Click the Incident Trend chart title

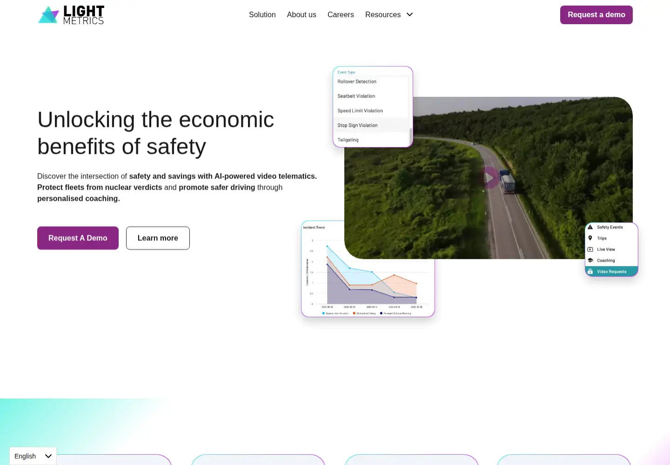click(x=314, y=227)
